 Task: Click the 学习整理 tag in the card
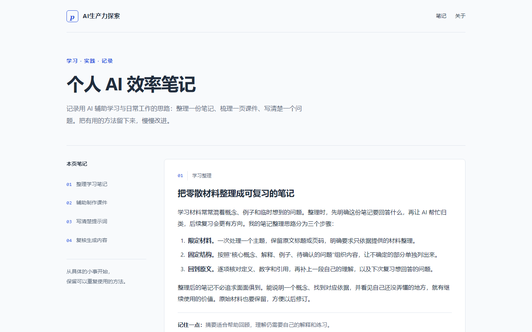click(202, 176)
